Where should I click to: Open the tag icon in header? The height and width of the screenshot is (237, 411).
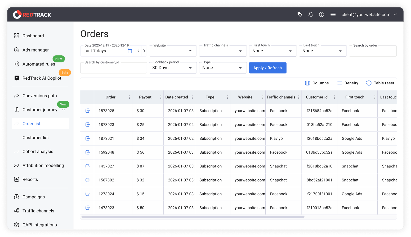click(x=300, y=15)
